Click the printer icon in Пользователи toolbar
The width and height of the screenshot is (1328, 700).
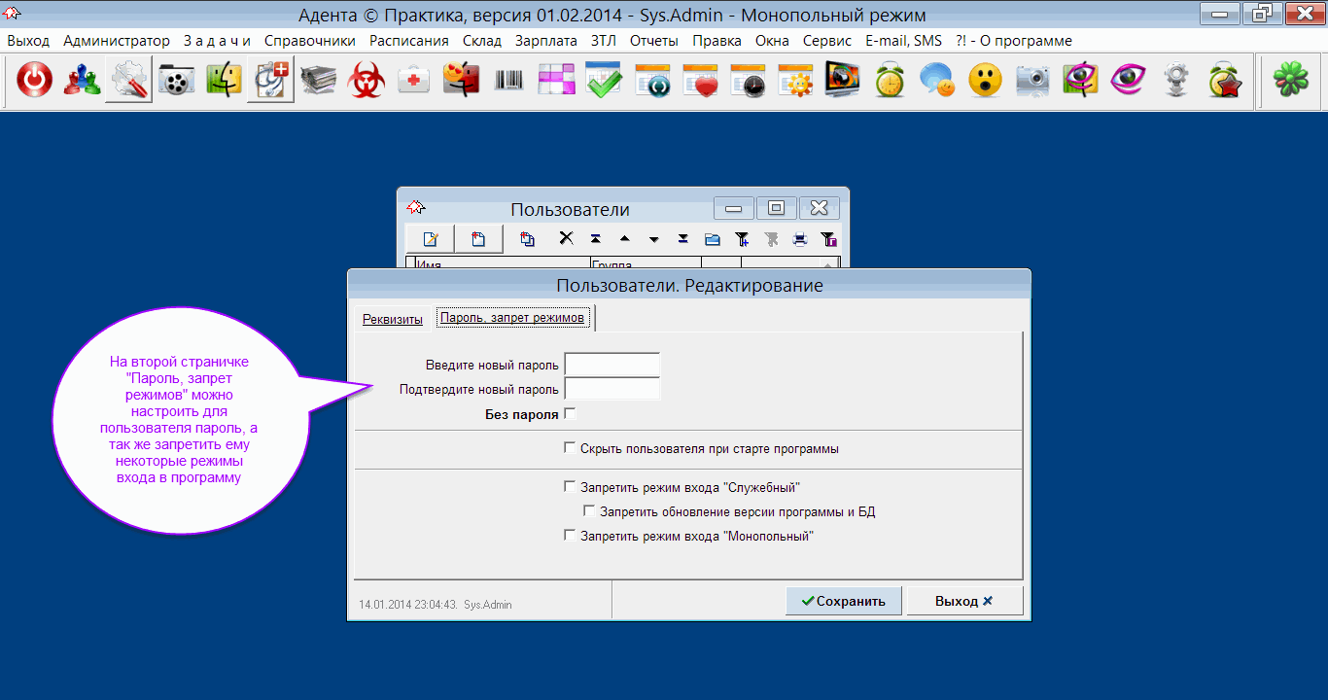[x=799, y=239]
